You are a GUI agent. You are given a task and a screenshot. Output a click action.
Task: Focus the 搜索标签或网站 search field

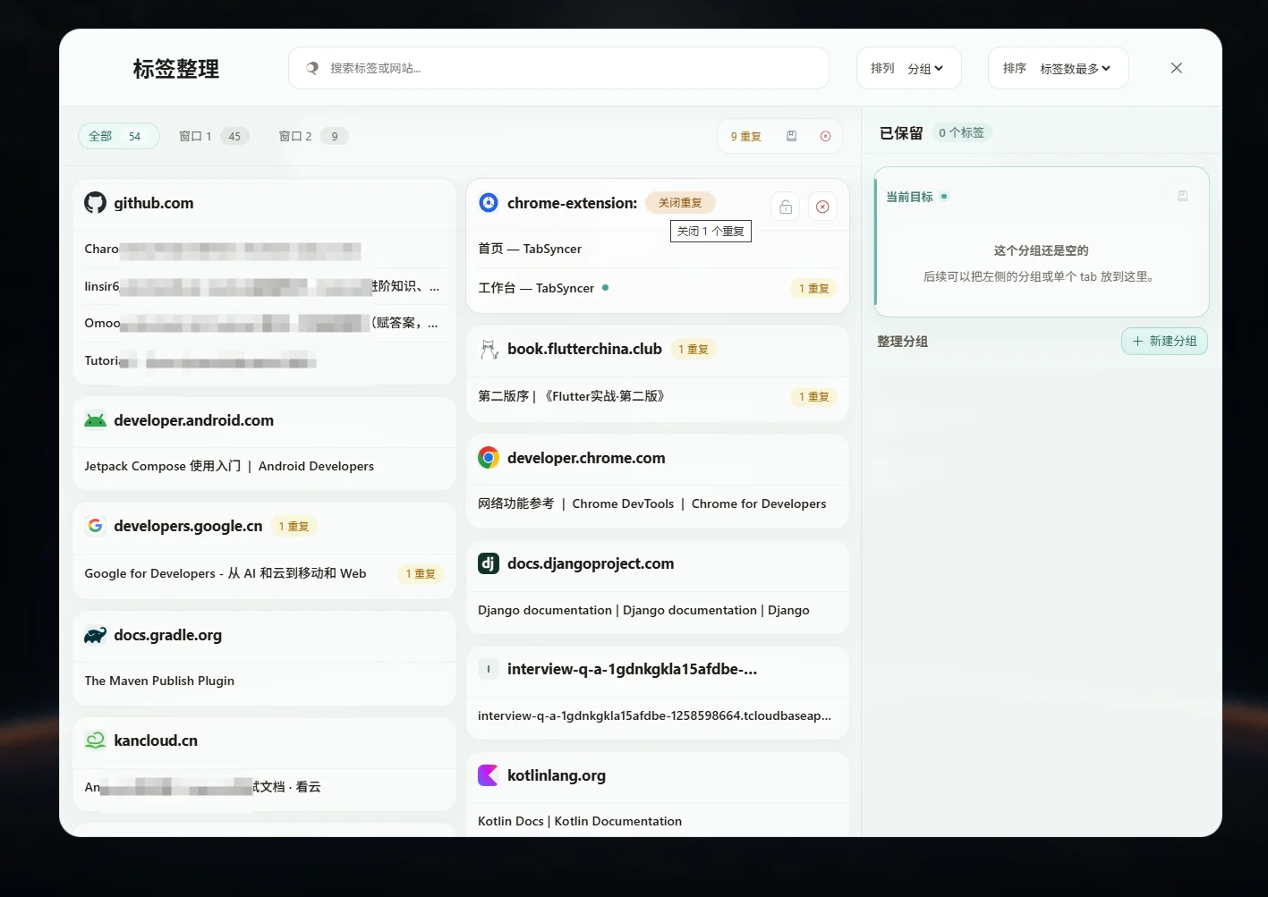point(558,68)
